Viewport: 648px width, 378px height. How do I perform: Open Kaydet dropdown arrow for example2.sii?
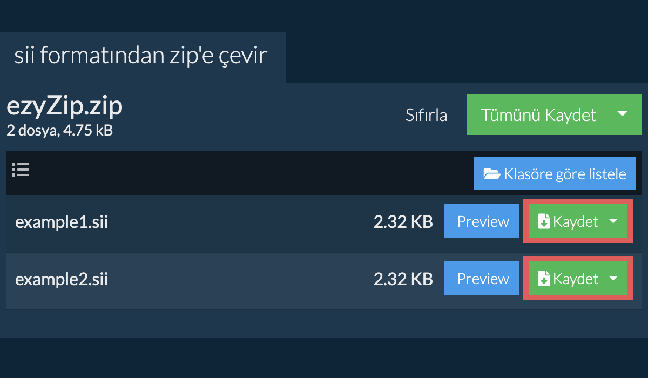pos(613,278)
